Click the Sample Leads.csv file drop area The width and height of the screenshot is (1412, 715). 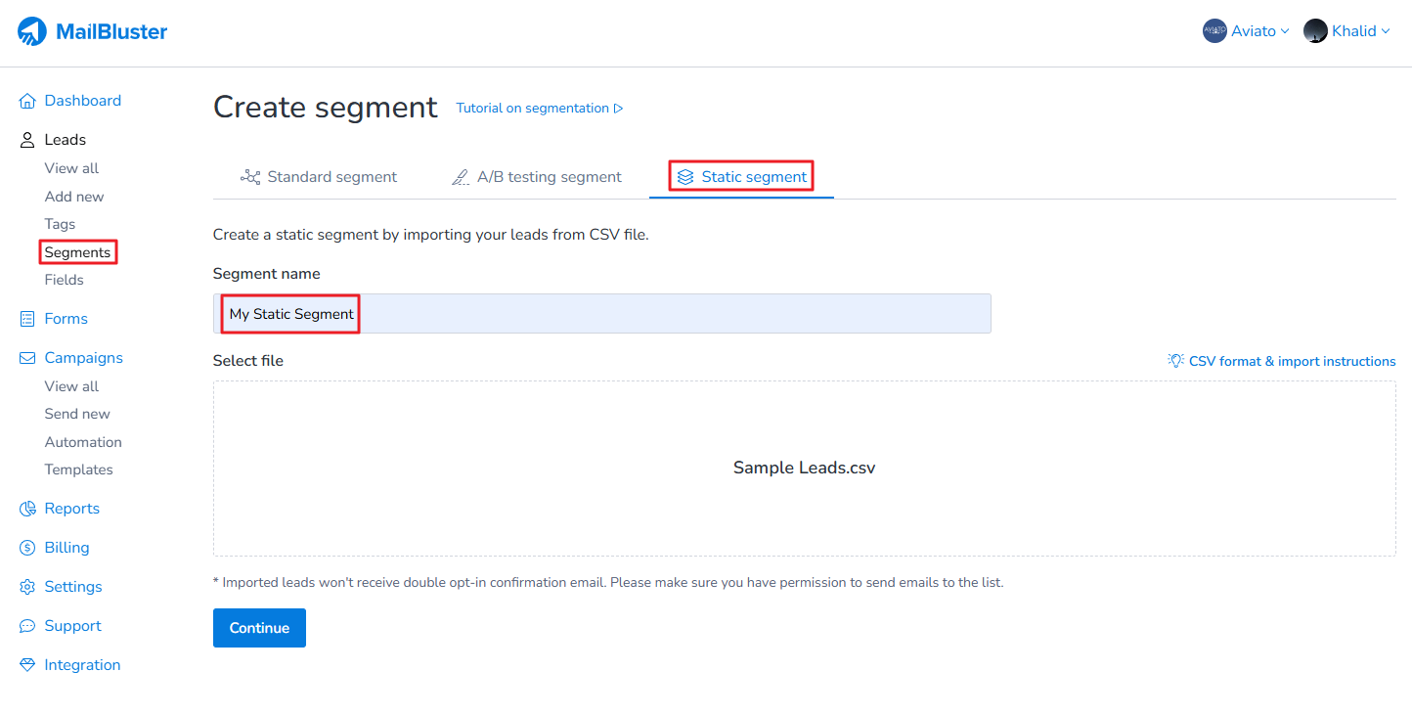804,468
